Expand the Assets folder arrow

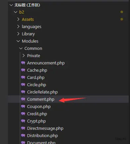pyautogui.click(x=18, y=19)
